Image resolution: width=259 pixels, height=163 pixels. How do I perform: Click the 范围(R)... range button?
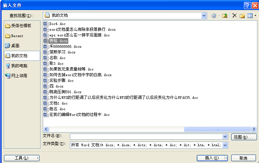(244, 137)
